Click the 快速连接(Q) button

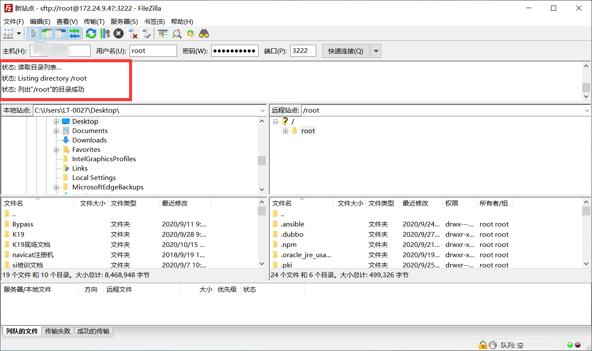(346, 51)
